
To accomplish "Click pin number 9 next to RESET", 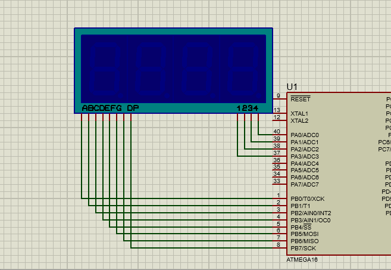I will click(279, 95).
